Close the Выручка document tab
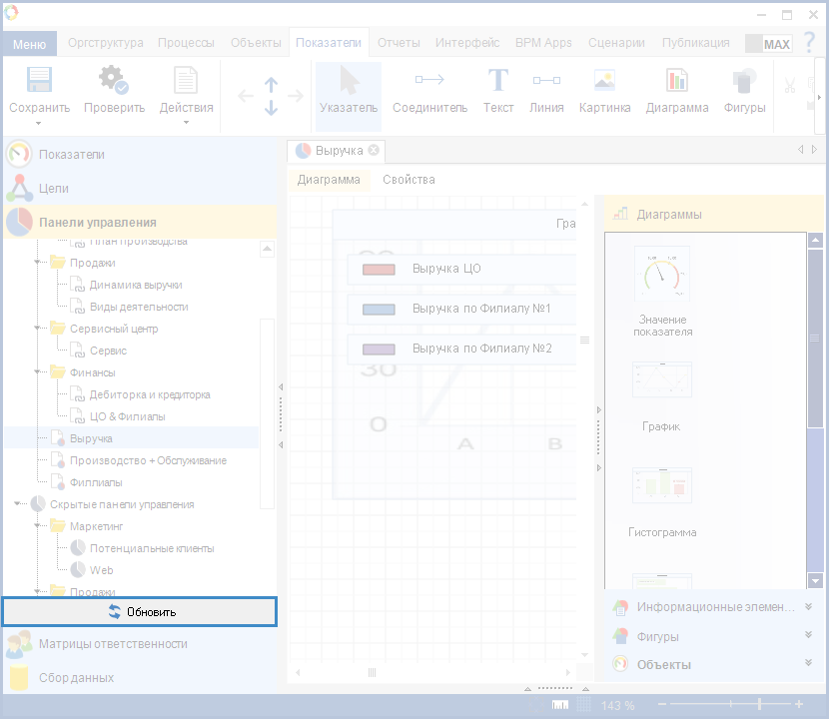Screen dimensions: 829x719 [x=374, y=150]
